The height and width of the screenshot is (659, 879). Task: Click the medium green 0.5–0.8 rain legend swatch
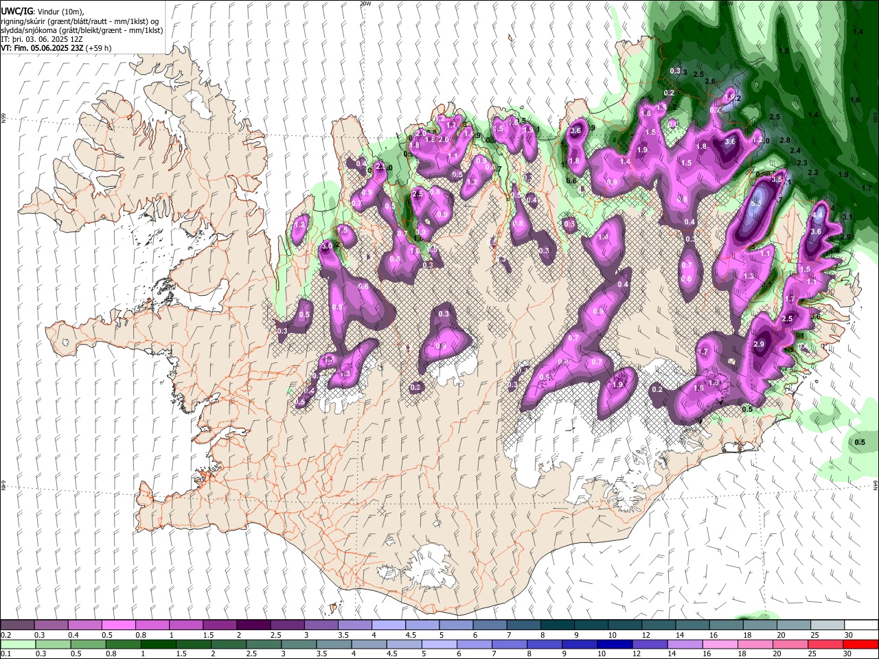point(88,644)
